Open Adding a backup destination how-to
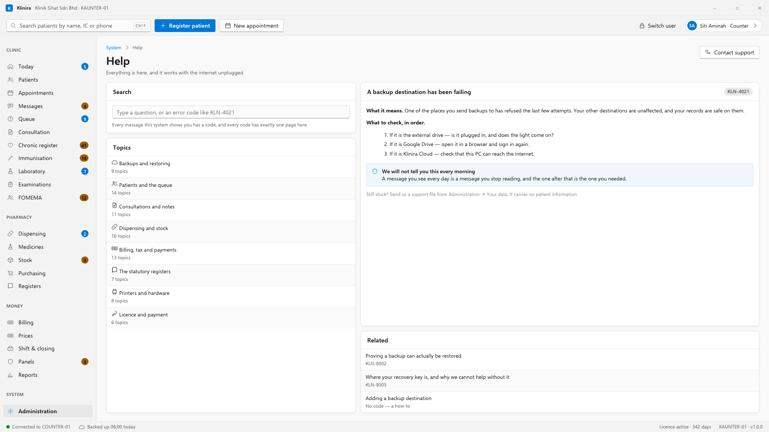769x432 pixels. pos(560,402)
